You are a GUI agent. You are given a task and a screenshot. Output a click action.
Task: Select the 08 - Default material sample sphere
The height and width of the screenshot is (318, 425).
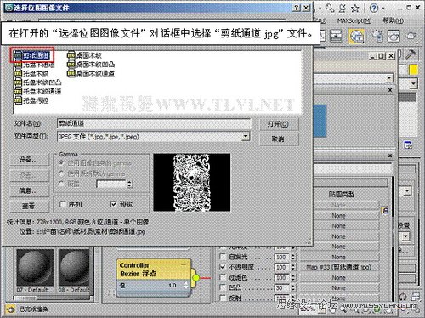point(74,267)
